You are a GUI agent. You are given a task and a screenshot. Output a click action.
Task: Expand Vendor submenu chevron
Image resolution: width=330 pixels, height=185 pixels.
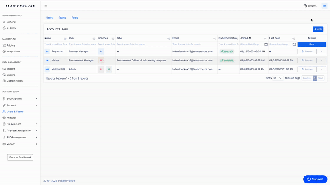tap(36, 144)
